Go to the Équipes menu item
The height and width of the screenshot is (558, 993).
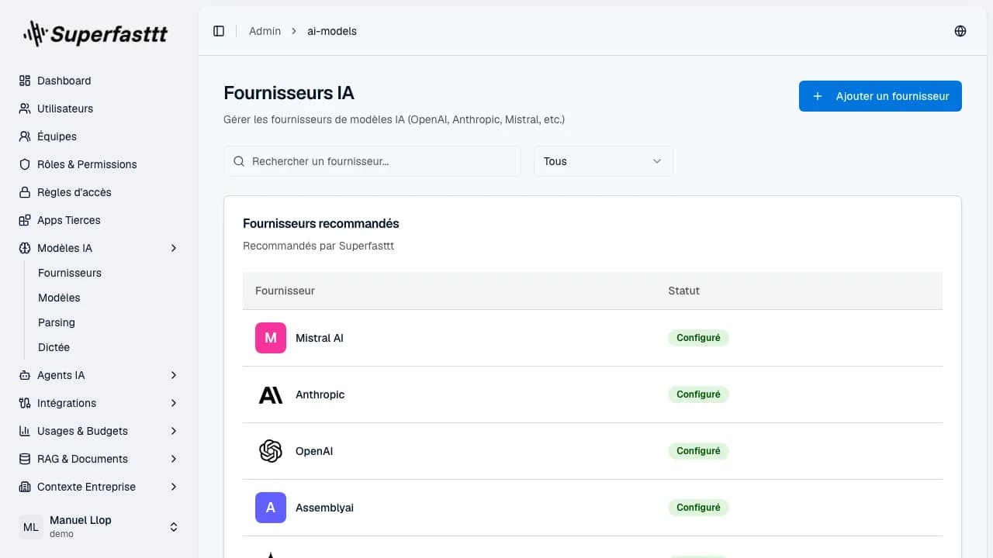tap(99, 136)
